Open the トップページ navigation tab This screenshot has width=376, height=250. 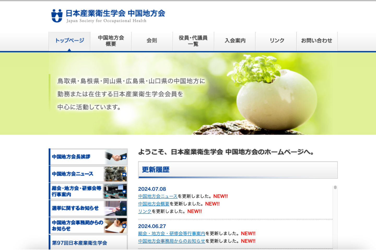click(x=69, y=41)
